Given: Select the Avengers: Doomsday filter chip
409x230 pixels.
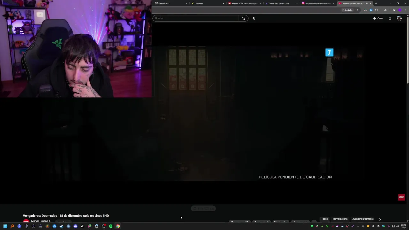Looking at the screenshot, I should pos(363,219).
